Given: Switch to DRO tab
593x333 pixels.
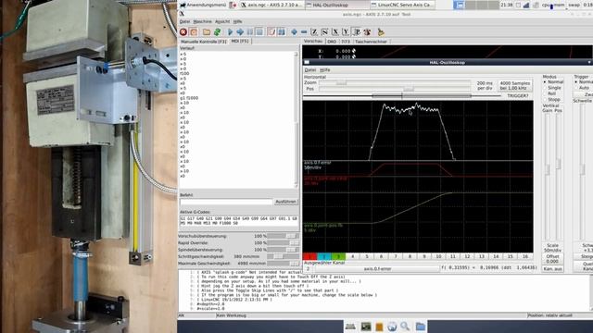Looking at the screenshot, I should 332,42.
